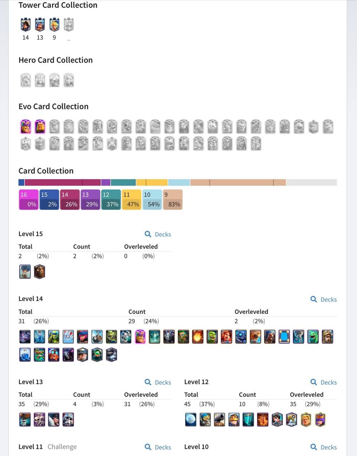Viewport: 357px width, 456px height.
Task: View Decks for Level 13 cards
Action: point(158,382)
